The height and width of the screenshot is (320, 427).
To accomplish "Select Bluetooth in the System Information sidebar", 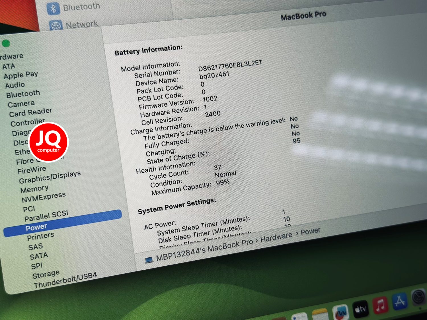I will point(23,94).
